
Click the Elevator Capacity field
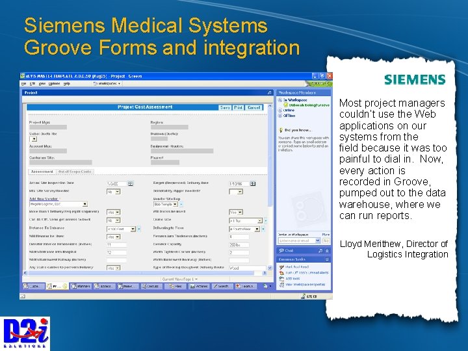click(x=239, y=245)
